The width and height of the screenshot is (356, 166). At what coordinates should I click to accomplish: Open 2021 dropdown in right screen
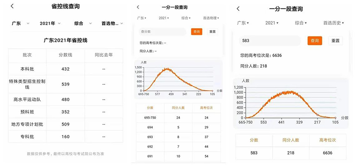tap(272, 23)
